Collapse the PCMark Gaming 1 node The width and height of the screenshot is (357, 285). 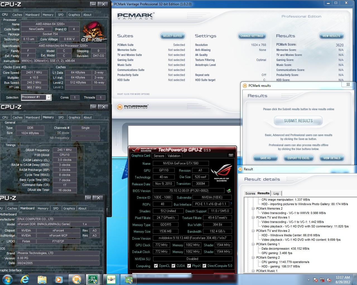(253, 244)
